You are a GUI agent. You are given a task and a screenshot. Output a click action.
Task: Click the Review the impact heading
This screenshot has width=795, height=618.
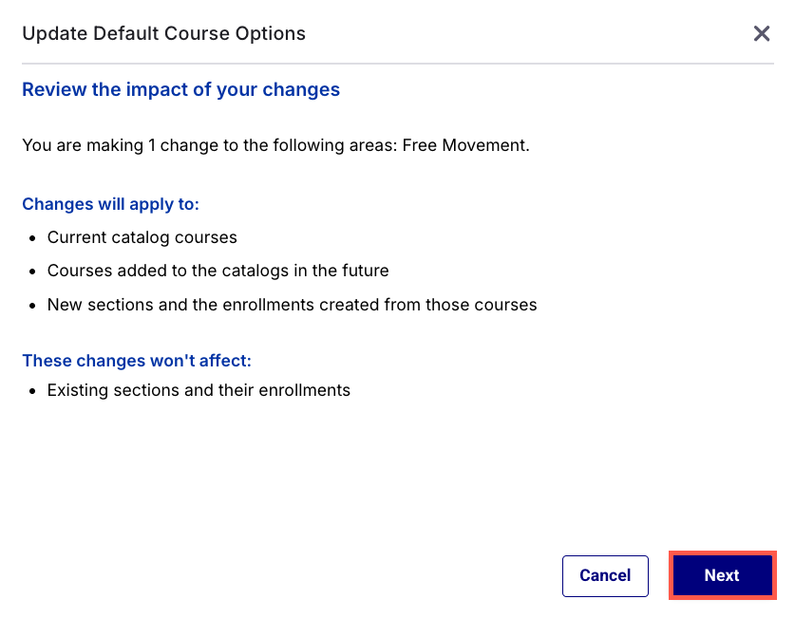tap(181, 89)
